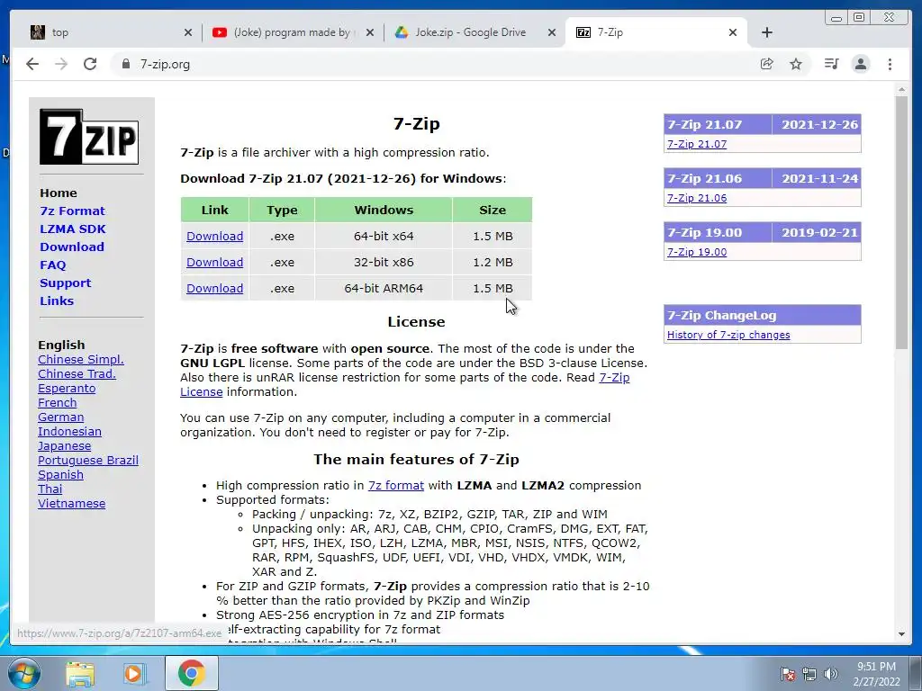Screen dimensions: 922x691
Task: Click the padlock site info icon
Action: coord(125,64)
